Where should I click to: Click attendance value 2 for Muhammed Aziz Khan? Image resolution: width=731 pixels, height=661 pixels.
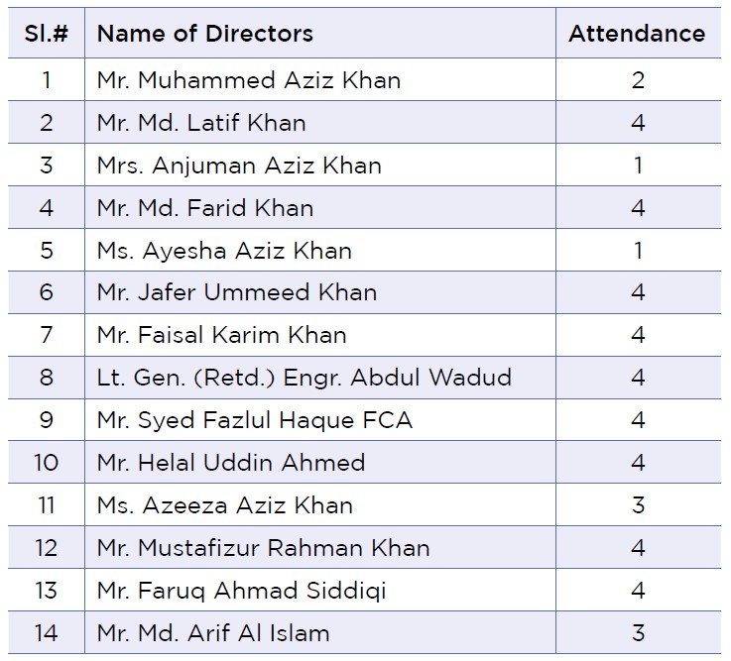click(638, 80)
